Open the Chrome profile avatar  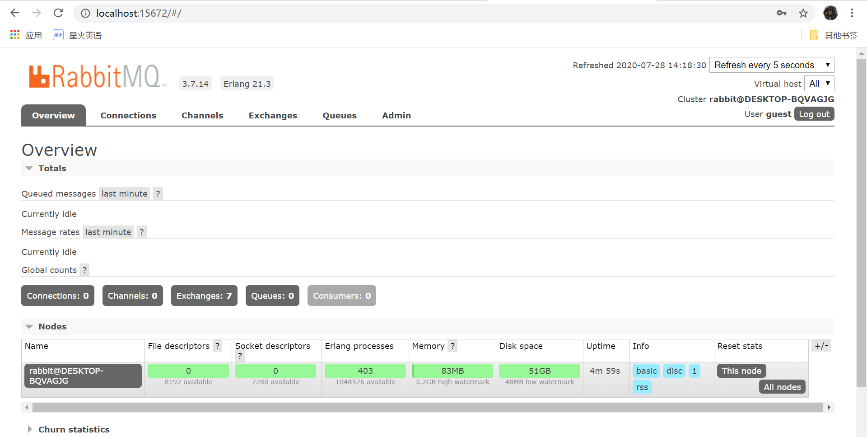click(x=830, y=13)
